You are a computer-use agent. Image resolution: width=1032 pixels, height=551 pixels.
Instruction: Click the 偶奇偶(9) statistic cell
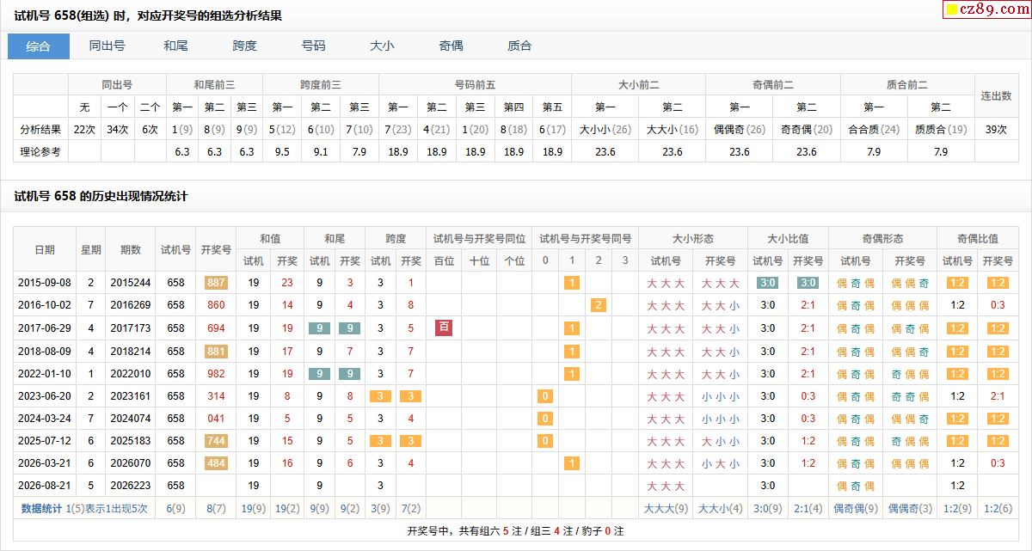click(x=856, y=508)
